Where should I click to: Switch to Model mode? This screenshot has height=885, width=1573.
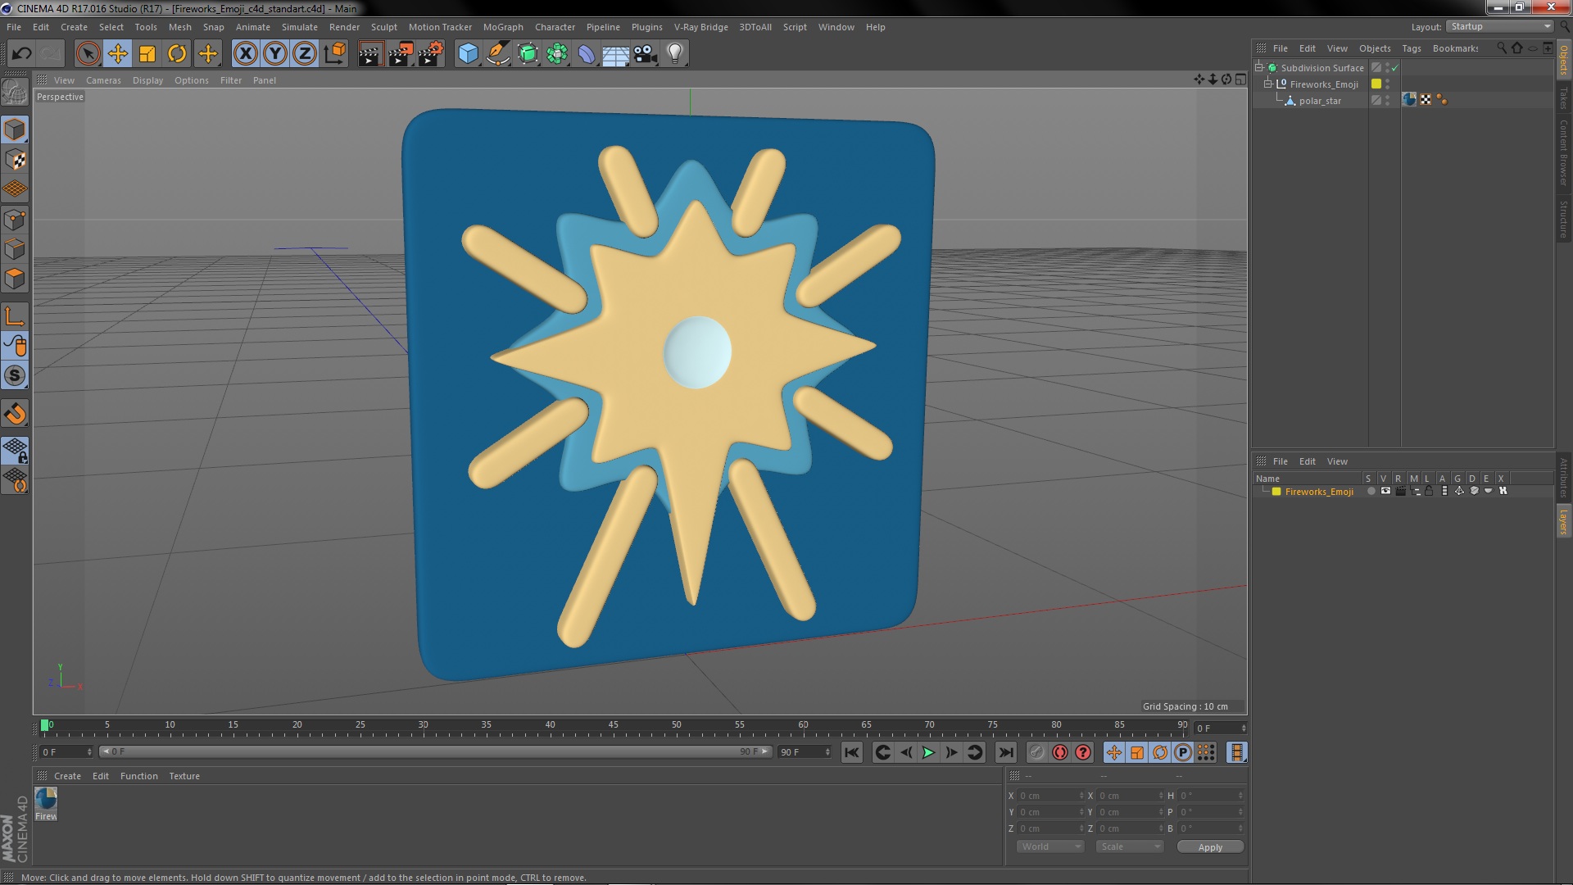tap(15, 129)
